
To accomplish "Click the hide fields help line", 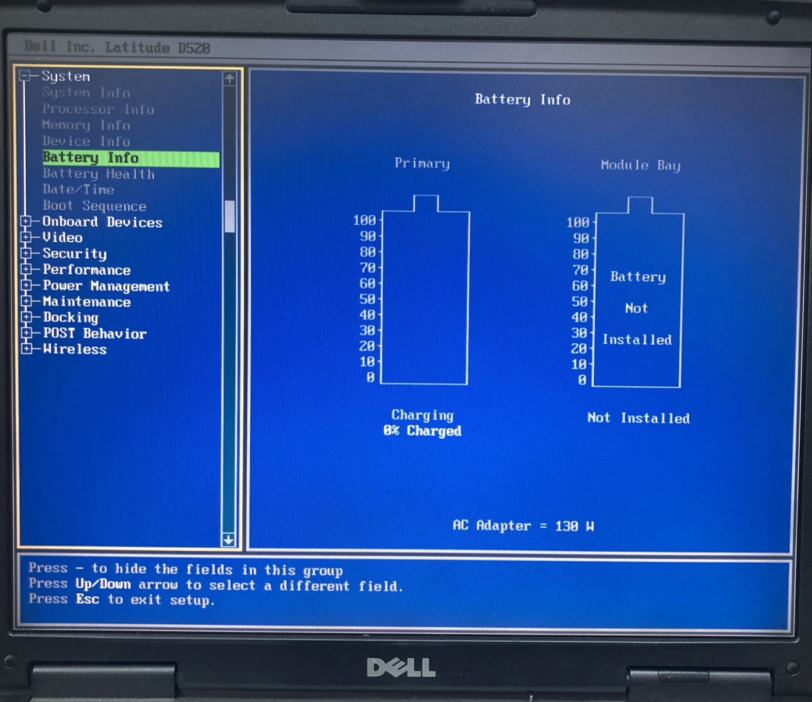I will [186, 569].
